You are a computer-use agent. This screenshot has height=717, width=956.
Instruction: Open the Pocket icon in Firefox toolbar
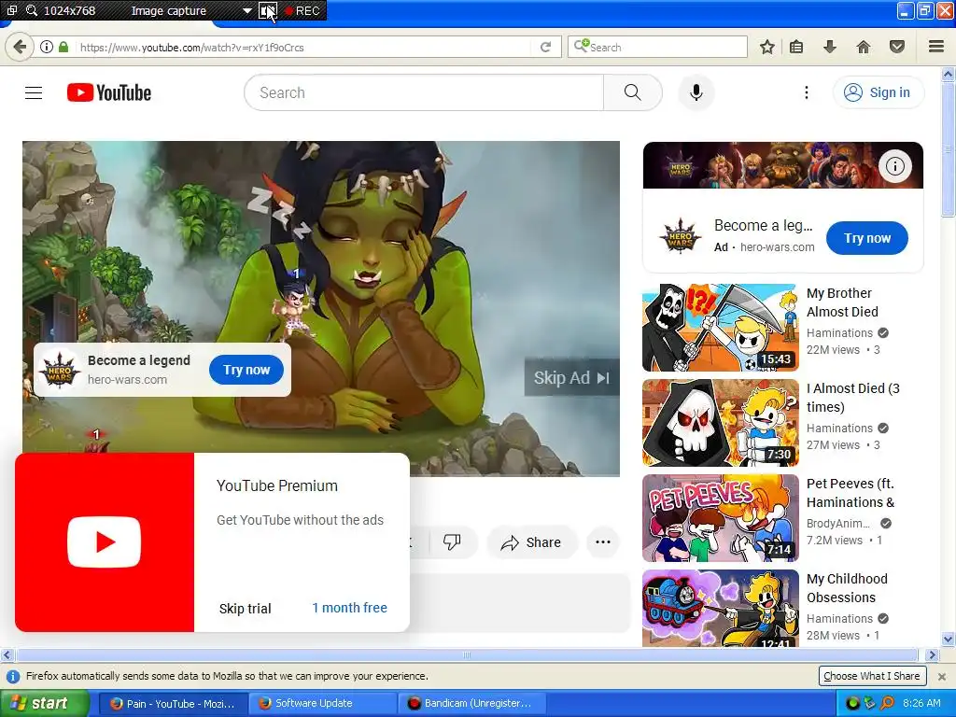coord(897,47)
